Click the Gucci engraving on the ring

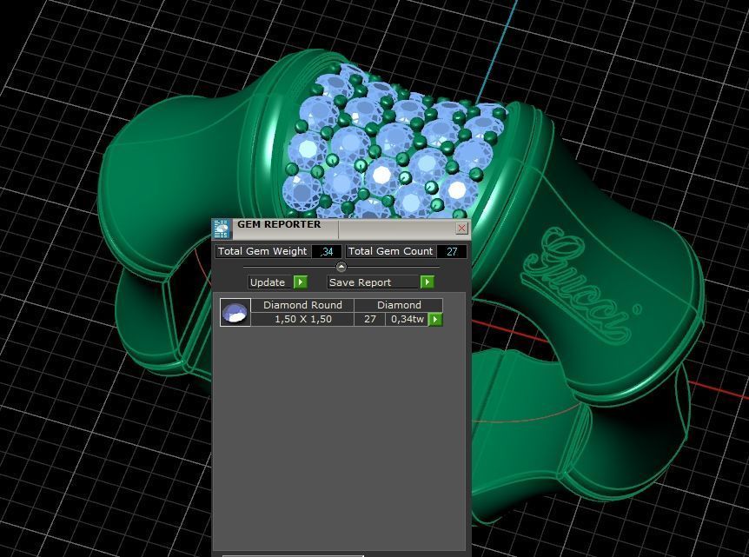click(x=582, y=284)
